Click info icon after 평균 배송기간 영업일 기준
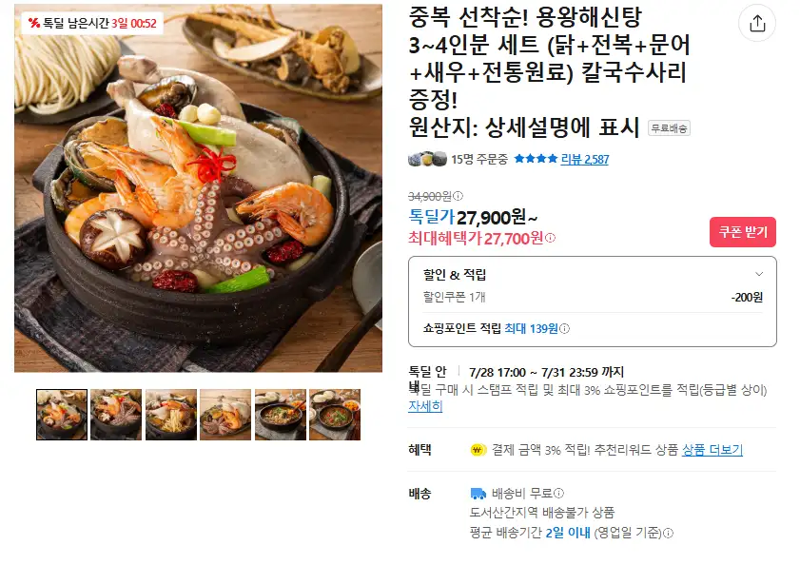800x565 pixels. pyautogui.click(x=669, y=533)
